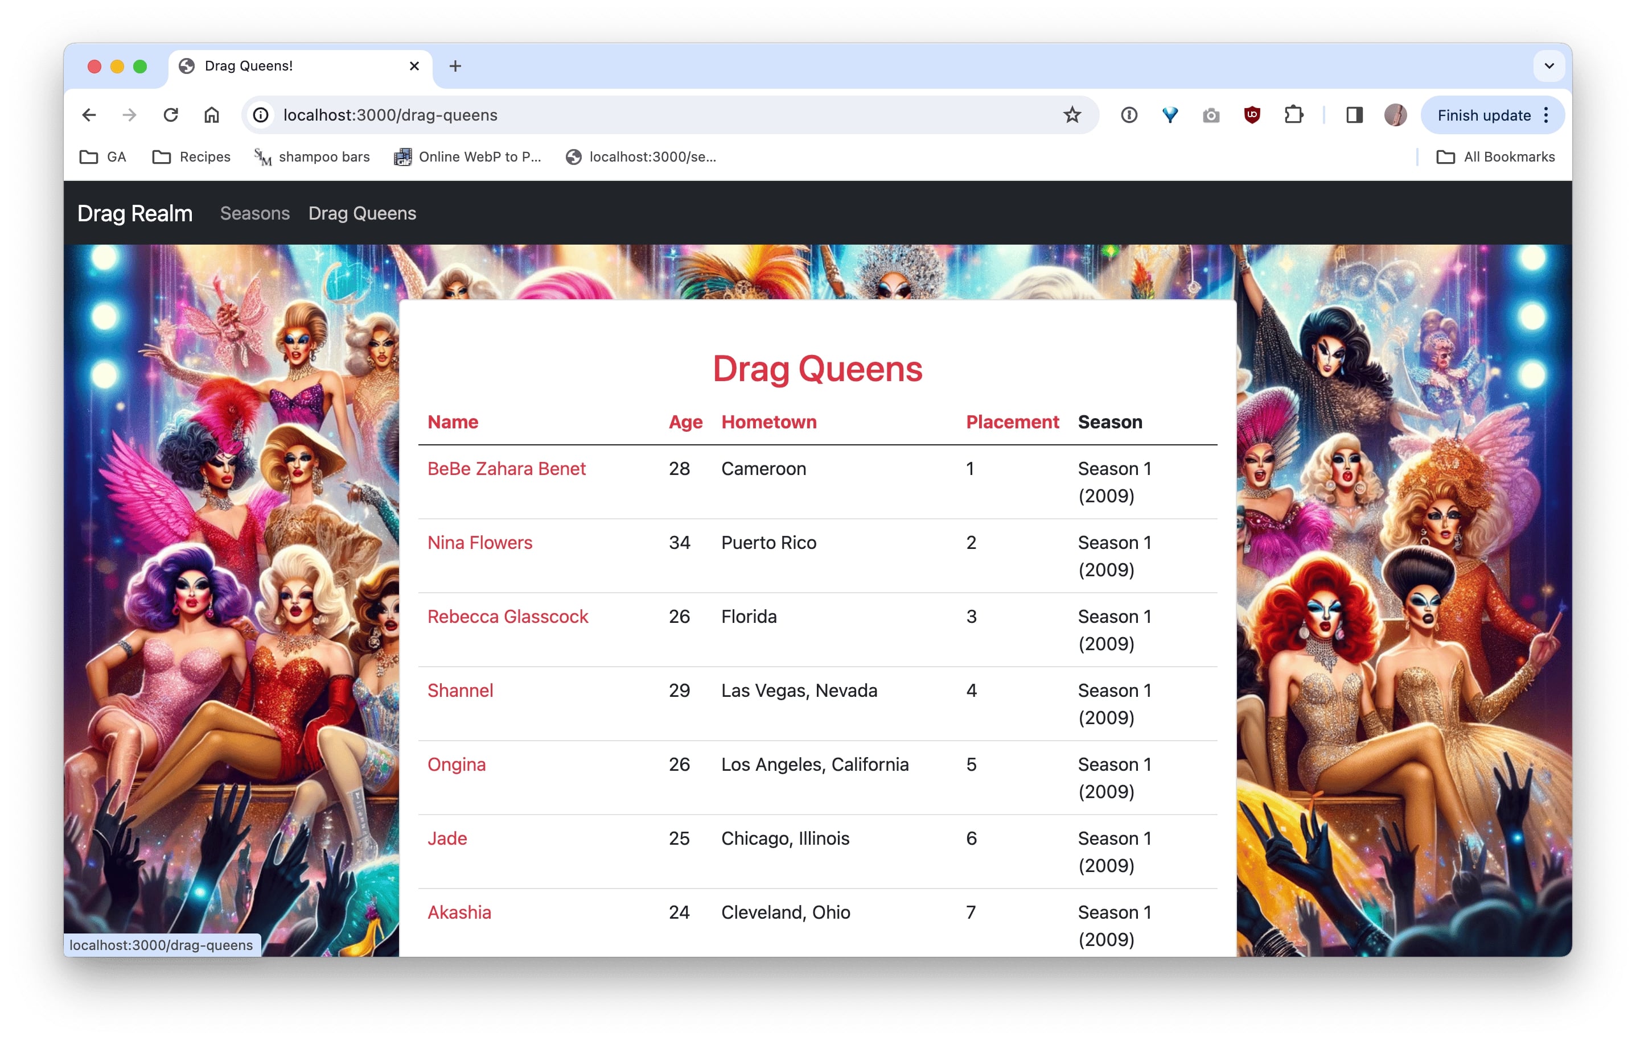Click the Drag Realm brand link
Image resolution: width=1636 pixels, height=1041 pixels.
point(134,213)
